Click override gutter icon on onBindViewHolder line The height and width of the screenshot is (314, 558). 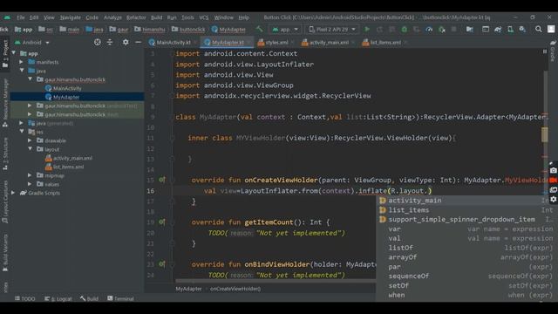pos(162,263)
